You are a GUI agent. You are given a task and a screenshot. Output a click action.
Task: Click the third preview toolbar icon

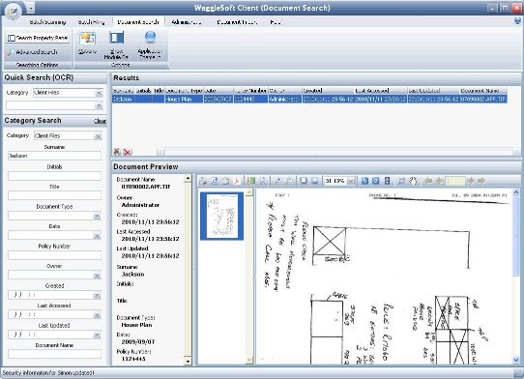pos(225,181)
